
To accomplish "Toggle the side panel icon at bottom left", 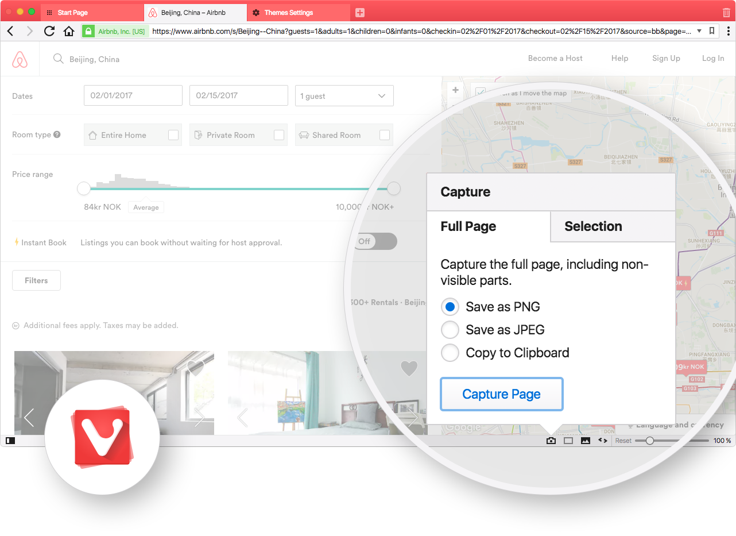I will [10, 440].
